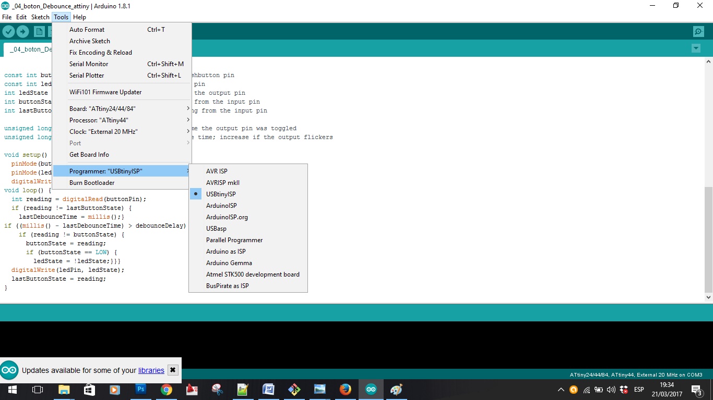Viewport: 713px width, 400px height.
Task: Click Burn Bootloader in Tools menu
Action: 122,183
